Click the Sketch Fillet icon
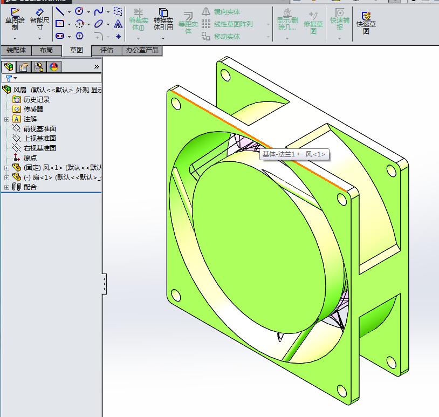Screen dimensions: 439x417 pyautogui.click(x=98, y=36)
